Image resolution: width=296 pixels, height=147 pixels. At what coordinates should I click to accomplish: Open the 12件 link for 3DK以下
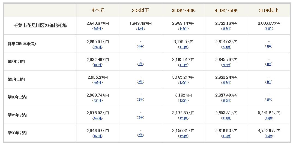point(140,29)
